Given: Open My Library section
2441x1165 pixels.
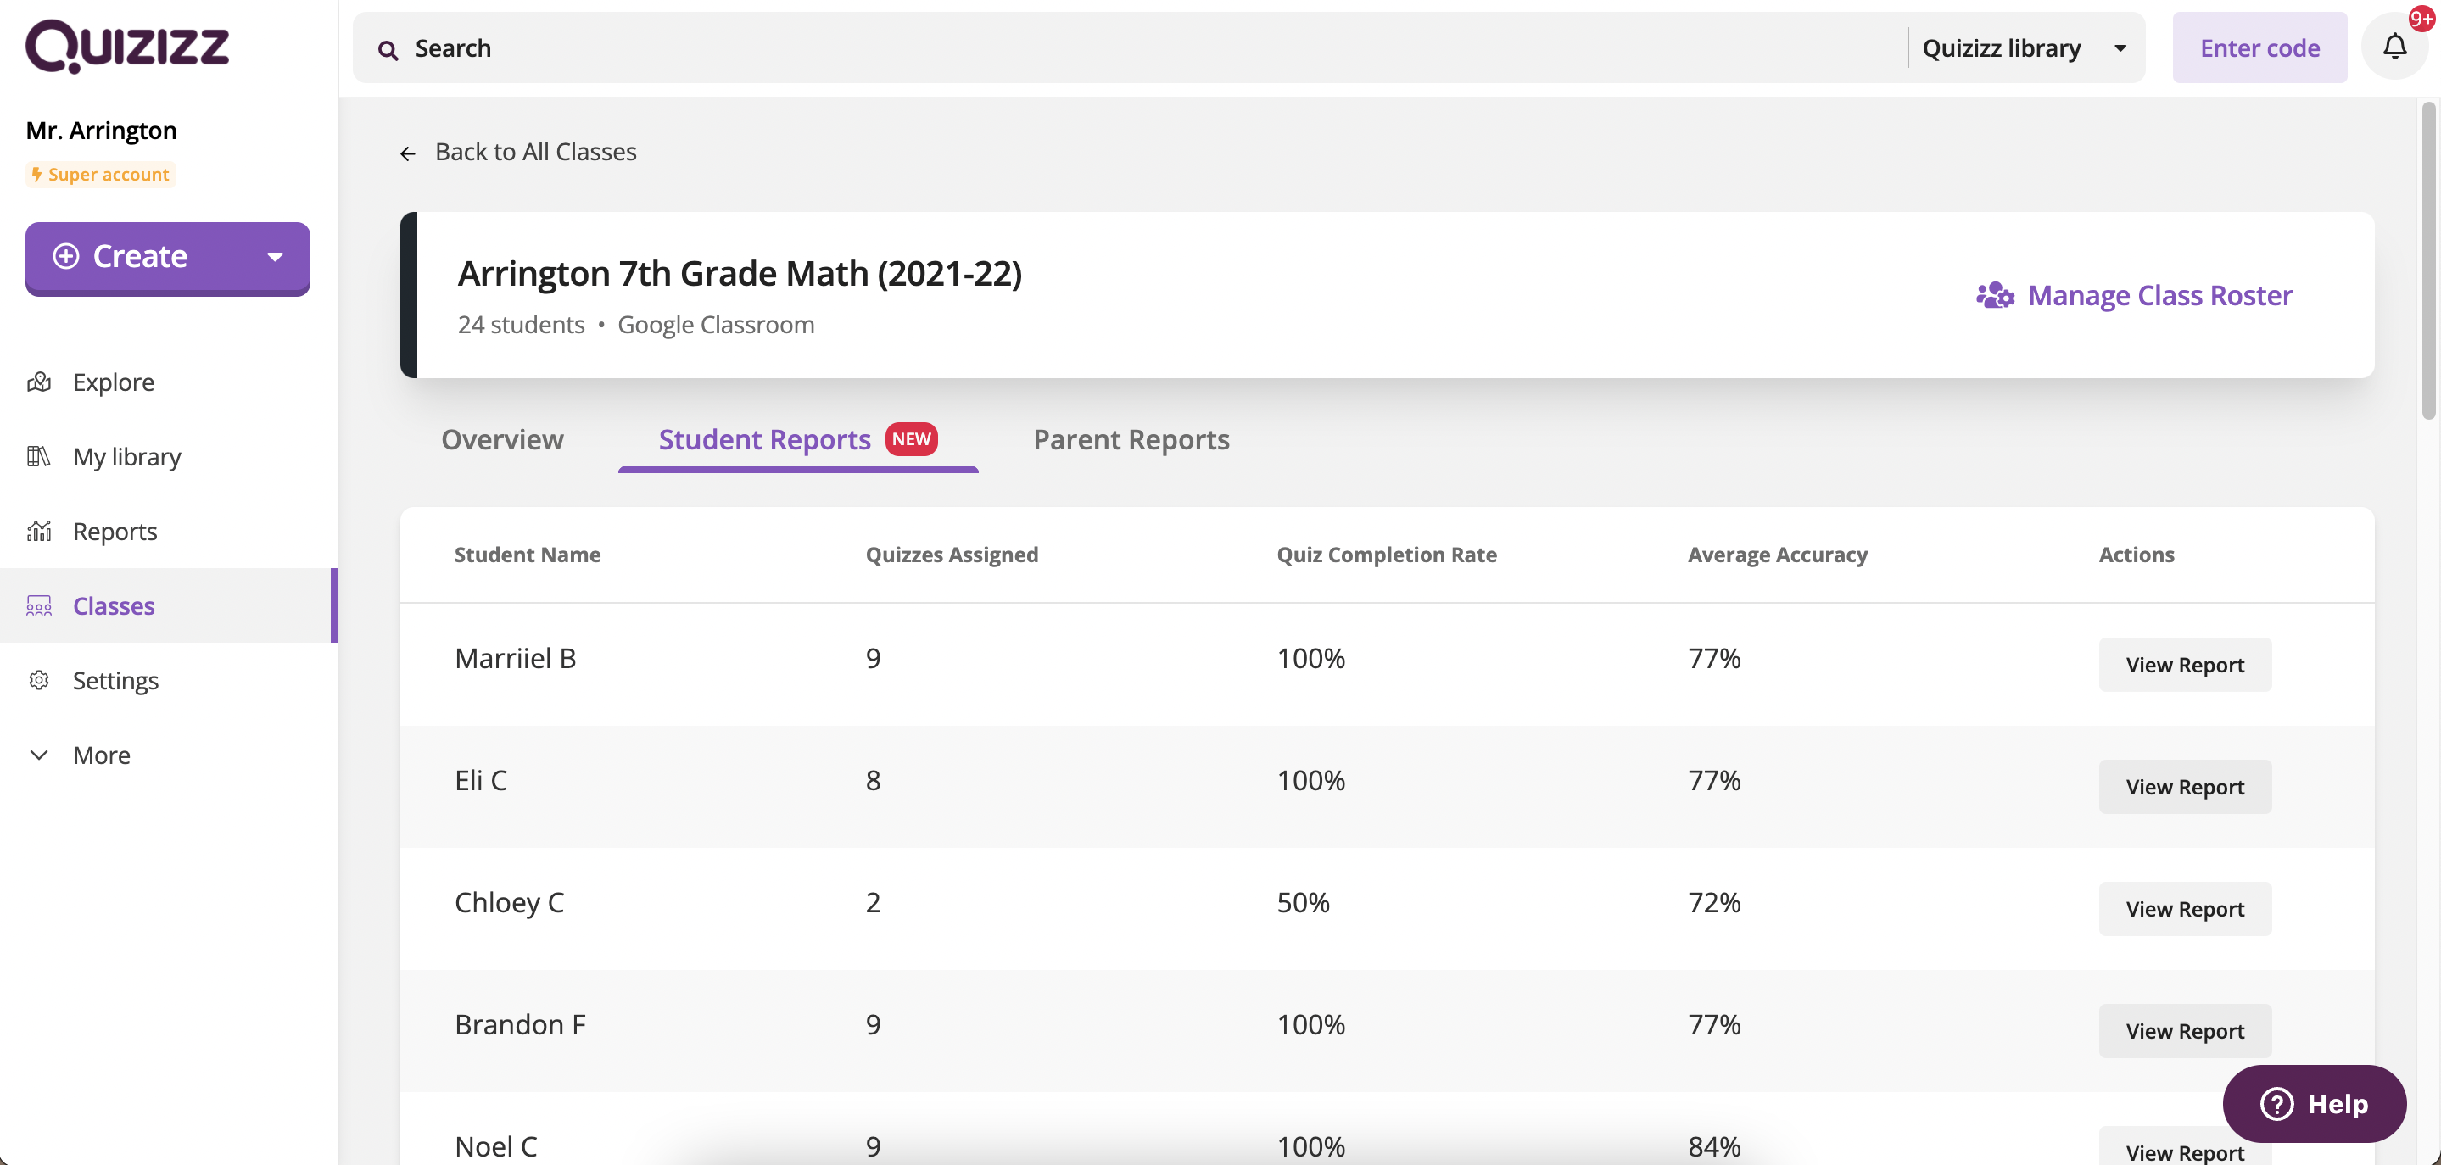Looking at the screenshot, I should click(x=126, y=455).
